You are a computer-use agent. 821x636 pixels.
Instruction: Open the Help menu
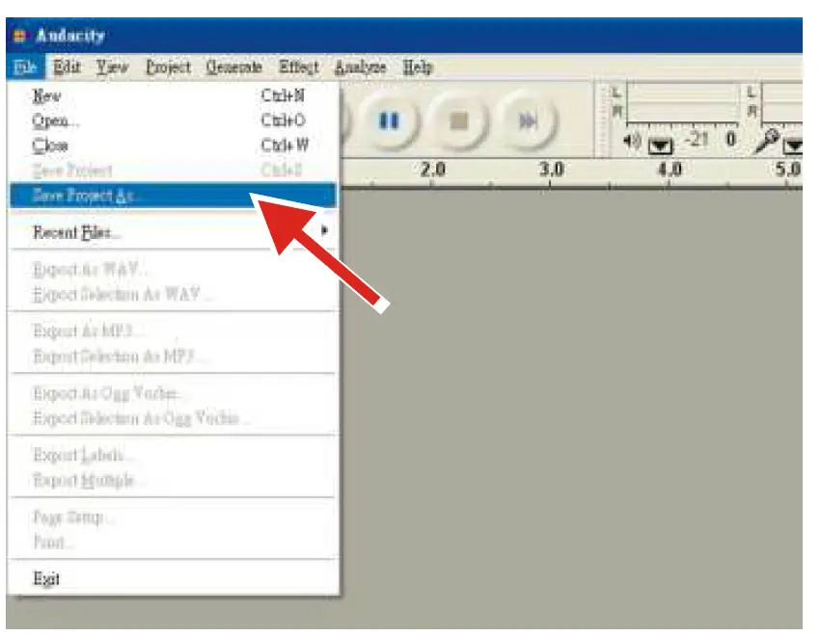coord(418,66)
